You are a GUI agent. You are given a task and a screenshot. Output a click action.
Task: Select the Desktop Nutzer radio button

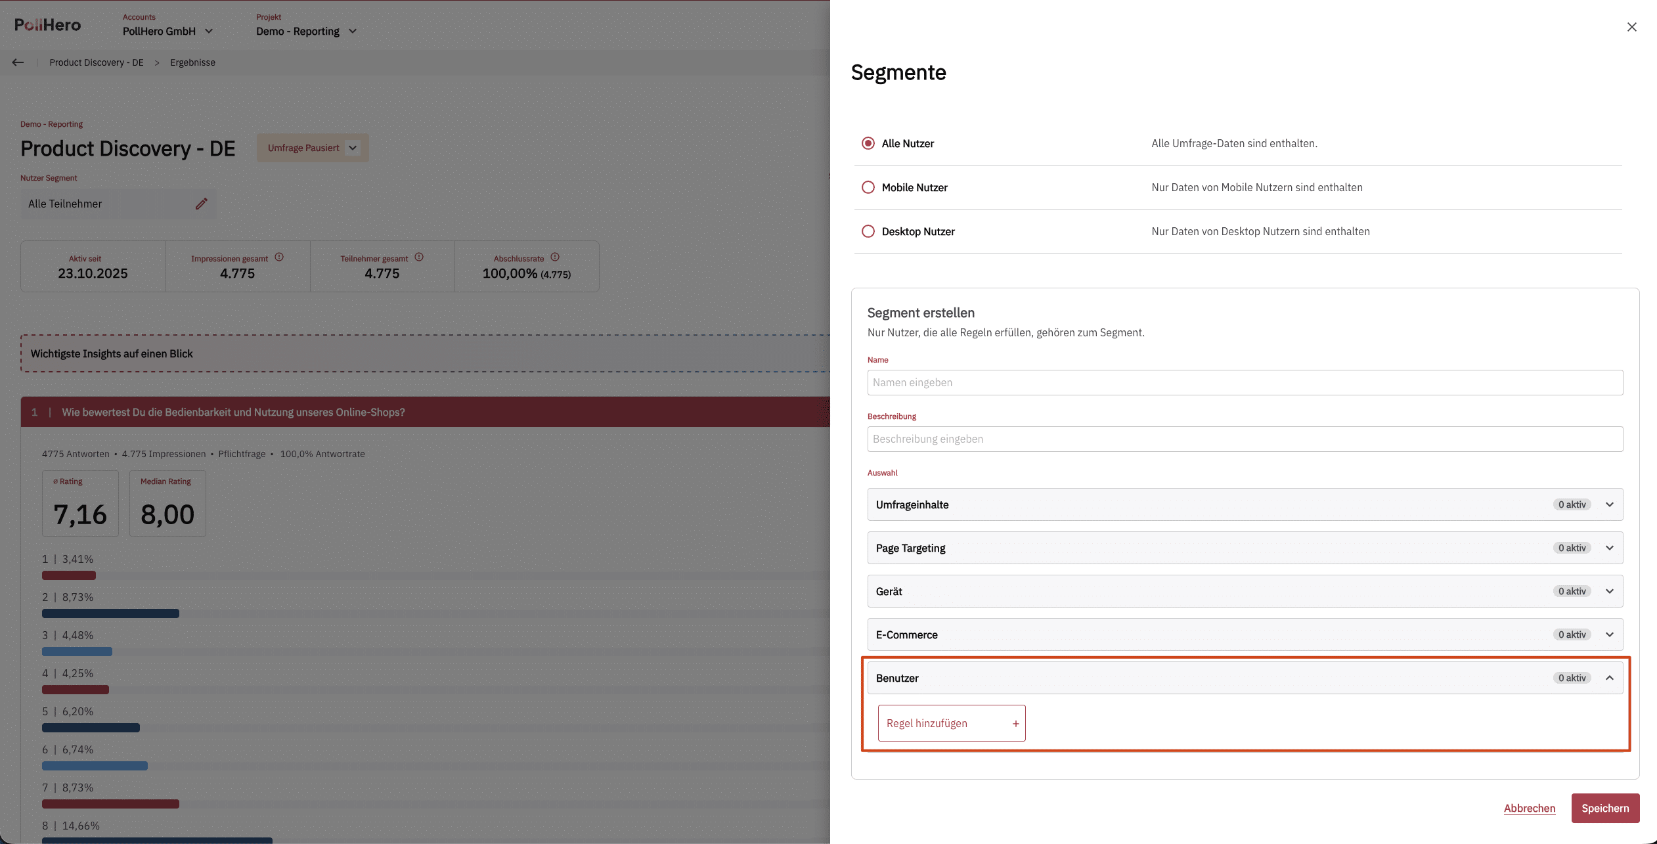tap(868, 231)
